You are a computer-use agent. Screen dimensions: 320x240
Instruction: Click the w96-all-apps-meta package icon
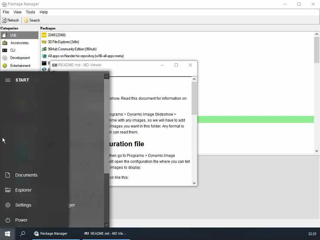coord(44,56)
